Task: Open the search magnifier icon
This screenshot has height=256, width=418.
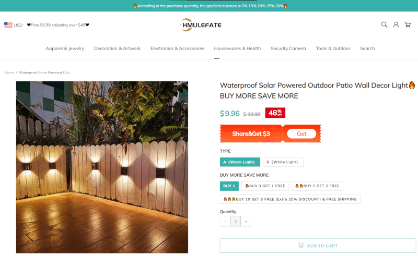Action: tap(384, 25)
